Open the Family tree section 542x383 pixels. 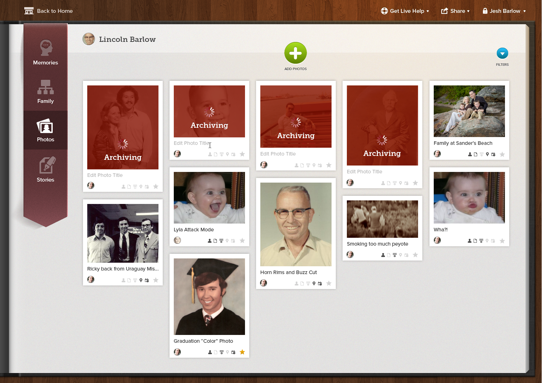point(46,91)
